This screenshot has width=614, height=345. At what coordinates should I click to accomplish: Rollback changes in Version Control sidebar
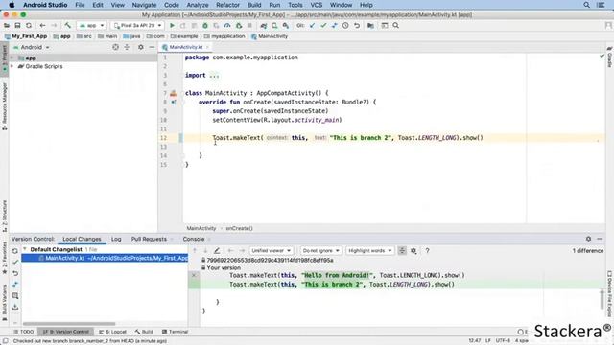[x=15, y=273]
